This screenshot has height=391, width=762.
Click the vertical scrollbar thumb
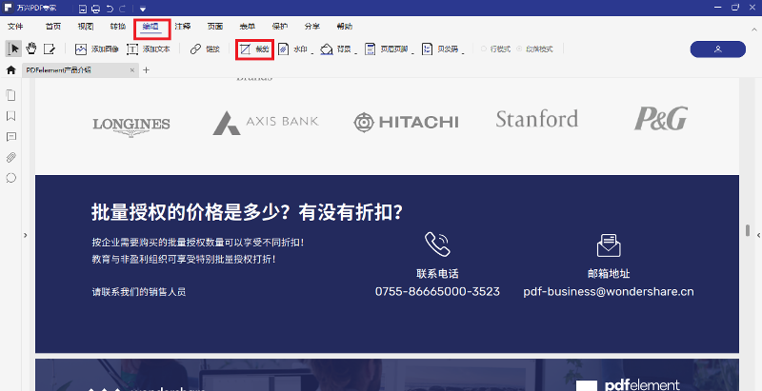(x=748, y=230)
